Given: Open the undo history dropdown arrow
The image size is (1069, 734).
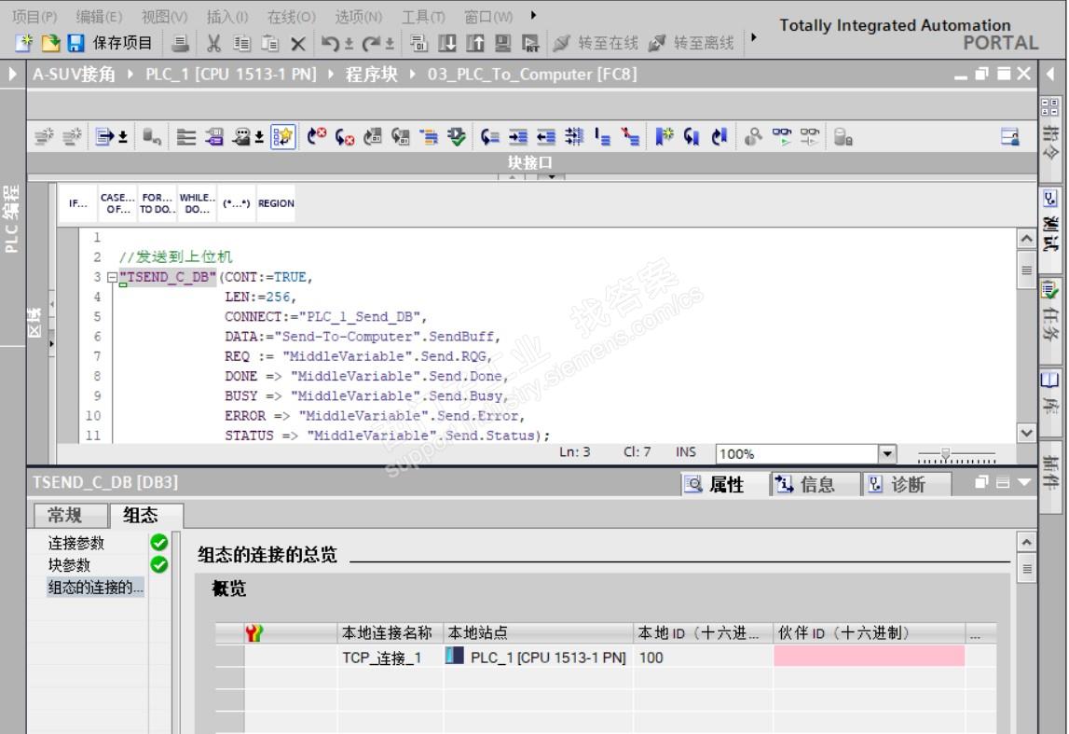Looking at the screenshot, I should pyautogui.click(x=349, y=45).
